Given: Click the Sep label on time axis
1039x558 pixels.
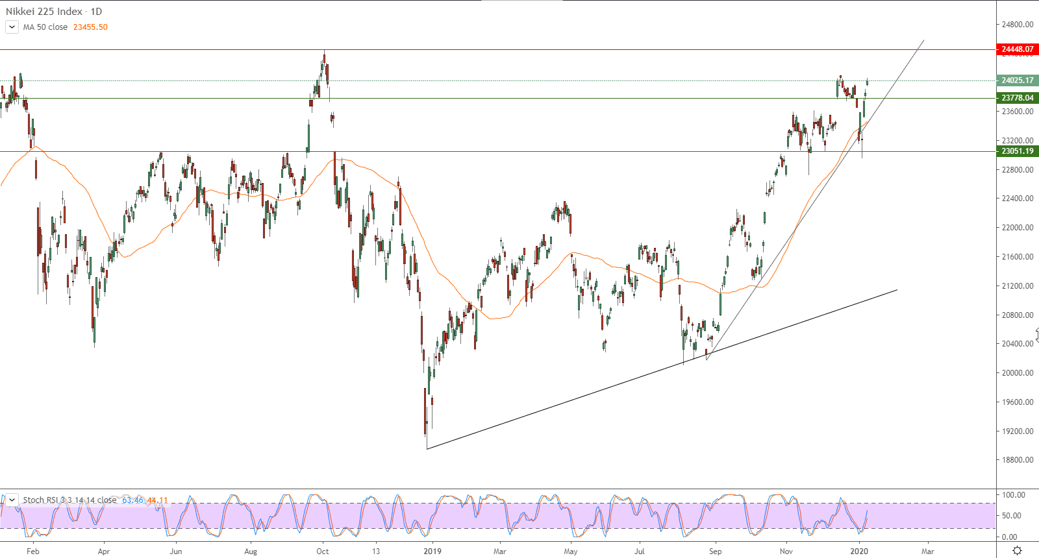Looking at the screenshot, I should coord(715,552).
